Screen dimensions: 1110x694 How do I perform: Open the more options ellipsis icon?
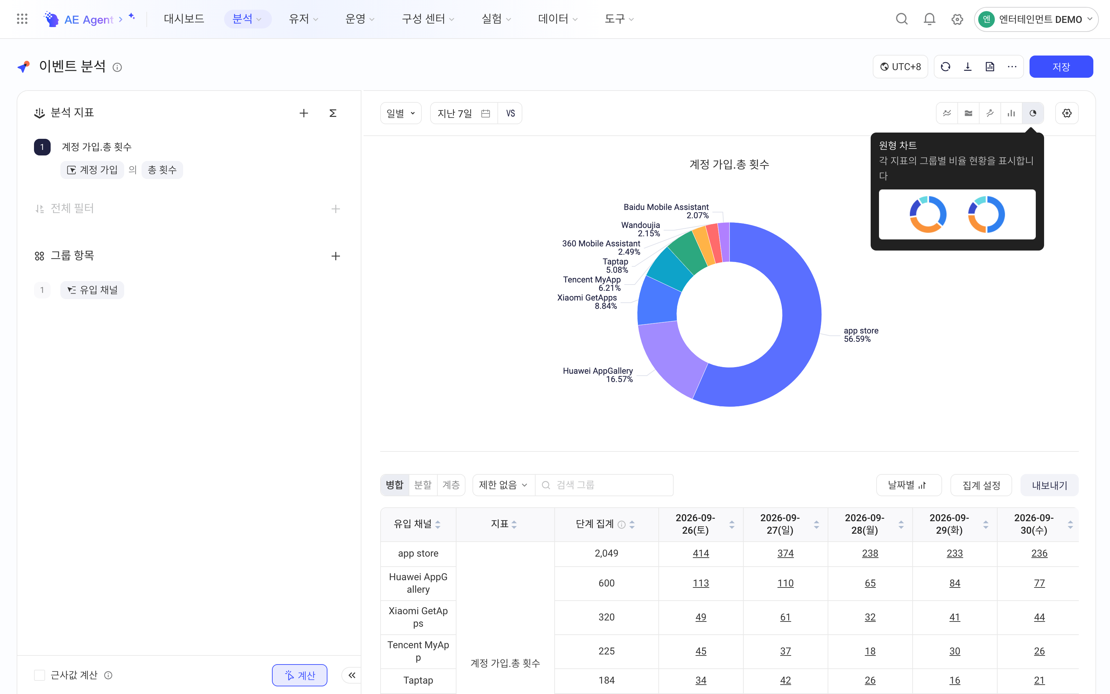(x=1012, y=67)
